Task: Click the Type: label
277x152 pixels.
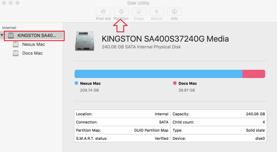Action: click(177, 130)
